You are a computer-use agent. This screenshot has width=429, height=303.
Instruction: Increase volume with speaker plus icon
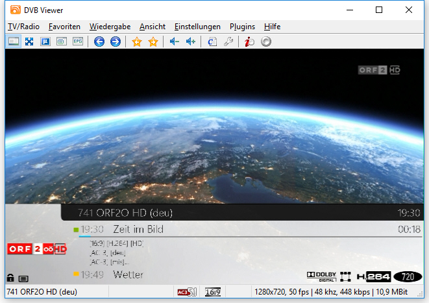(191, 42)
